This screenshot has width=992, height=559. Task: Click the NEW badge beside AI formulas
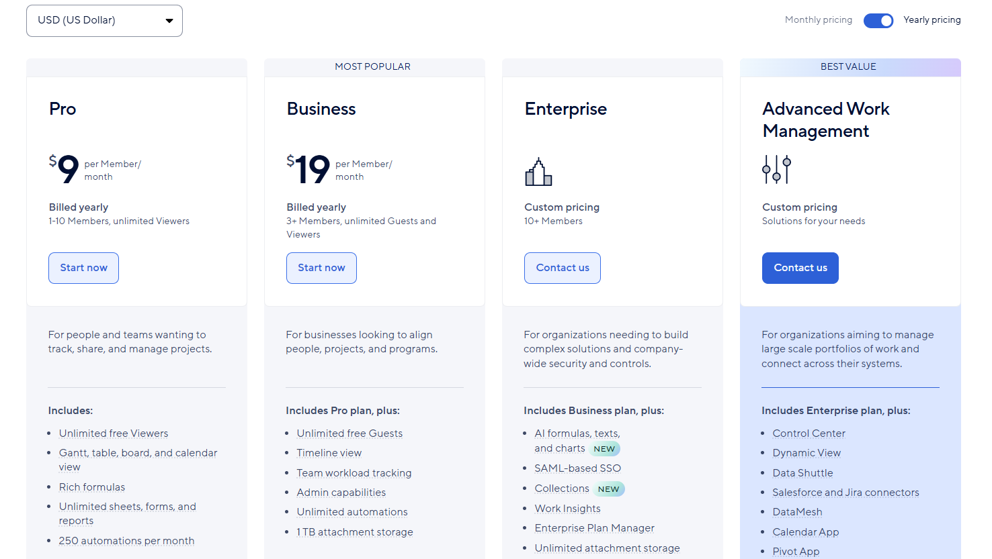pyautogui.click(x=604, y=448)
